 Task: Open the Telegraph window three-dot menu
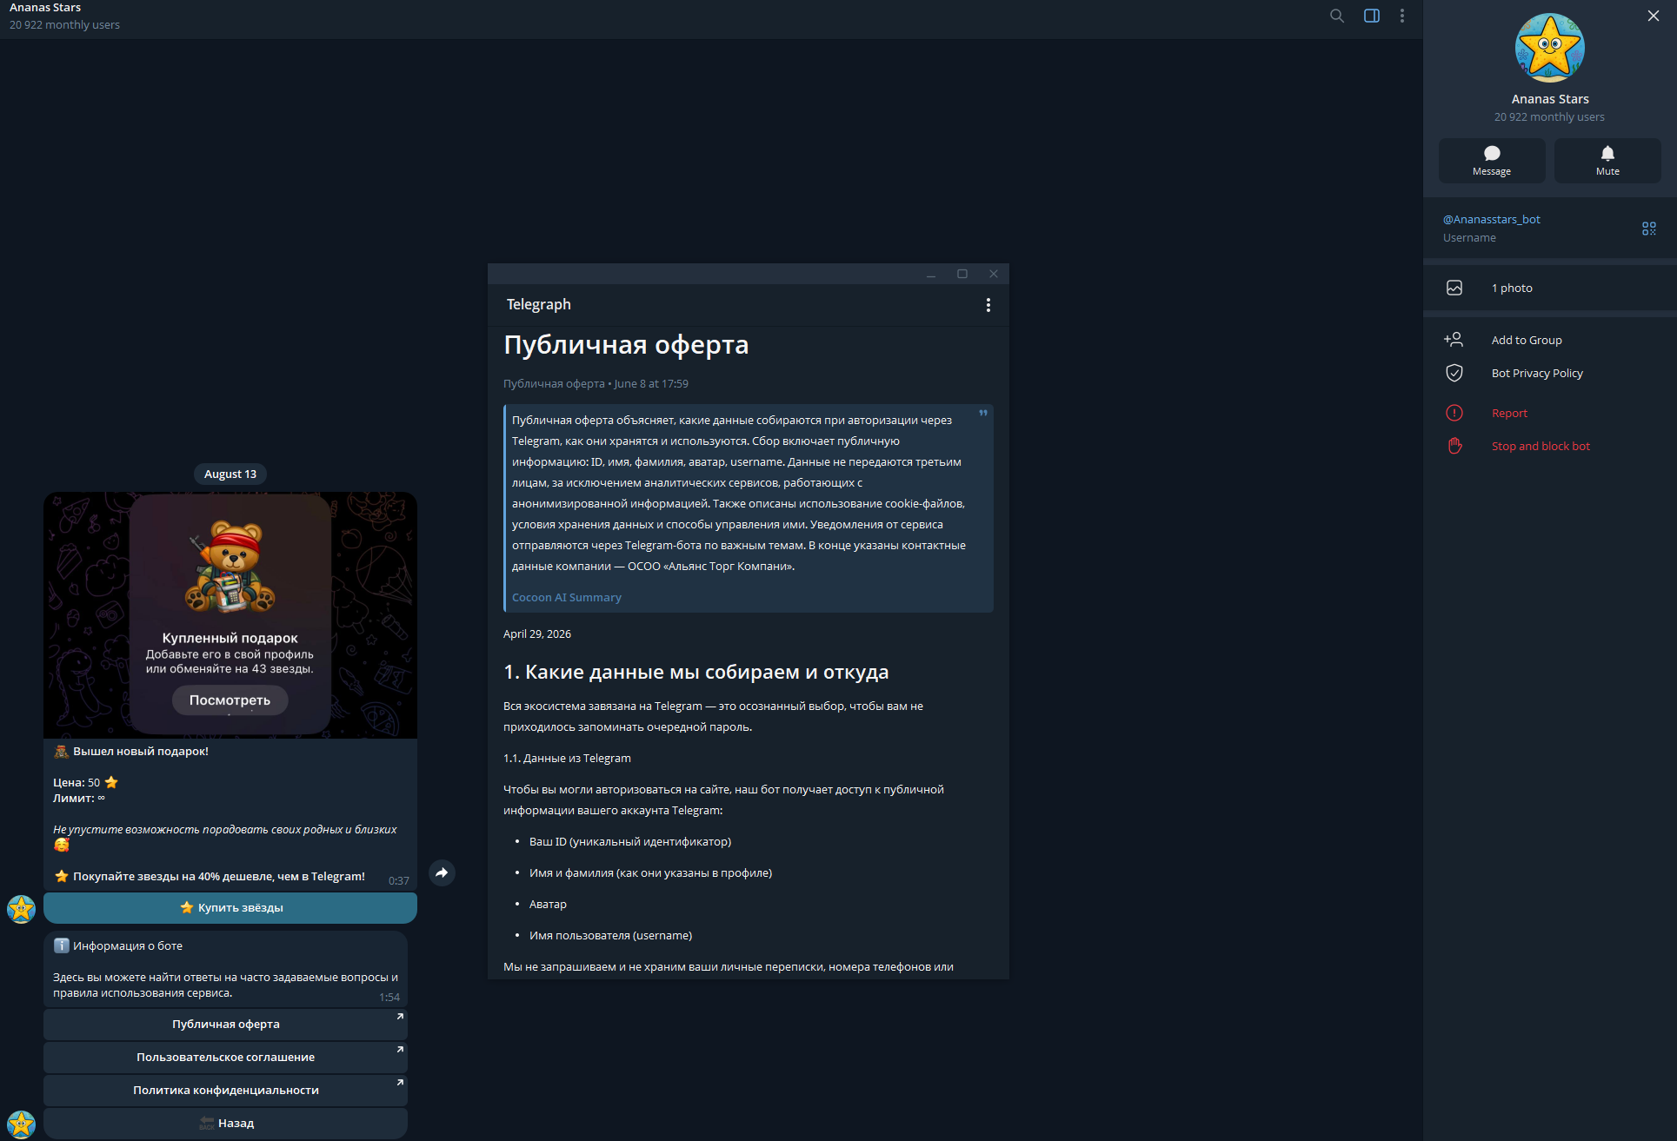pyautogui.click(x=988, y=305)
